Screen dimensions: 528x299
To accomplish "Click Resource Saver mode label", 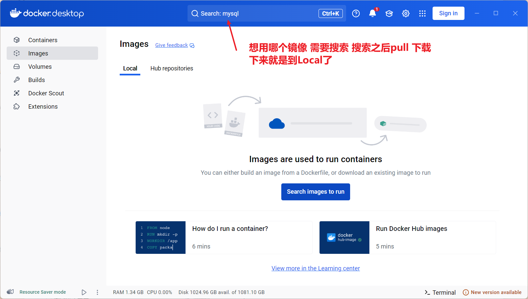I will [43, 292].
